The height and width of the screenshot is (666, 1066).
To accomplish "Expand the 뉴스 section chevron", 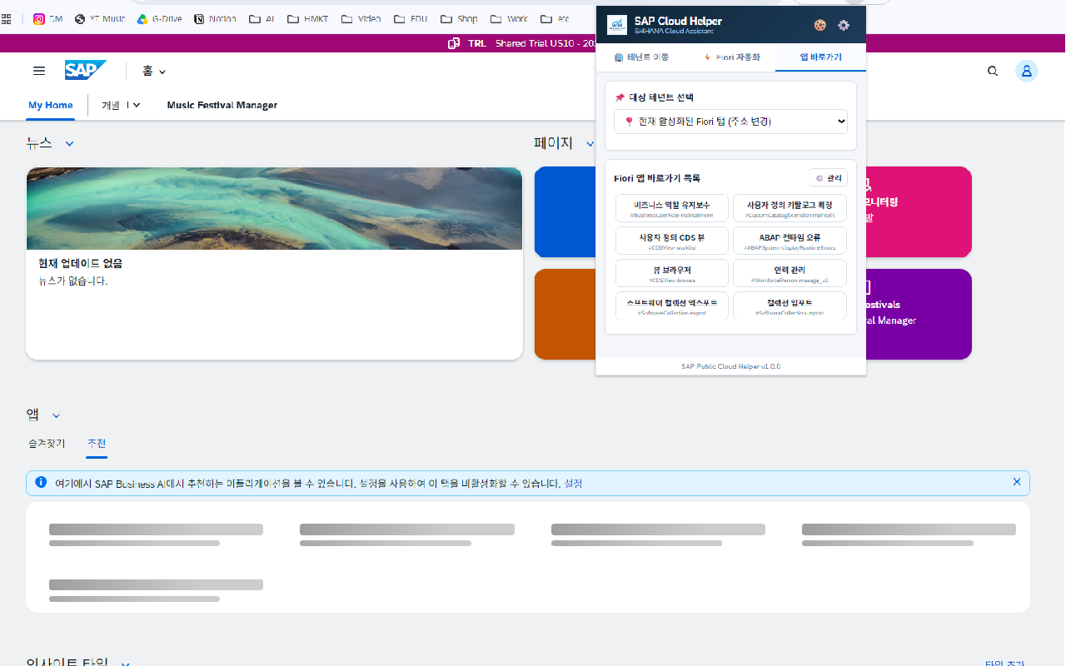I will (70, 144).
